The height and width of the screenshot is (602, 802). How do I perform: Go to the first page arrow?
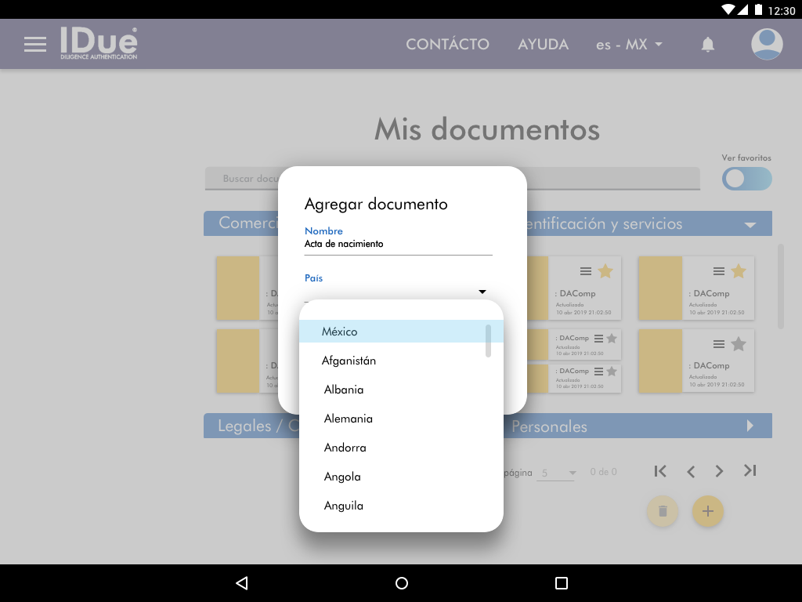pos(660,471)
